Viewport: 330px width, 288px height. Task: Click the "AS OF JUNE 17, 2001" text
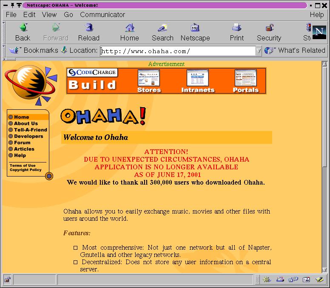(x=168, y=174)
